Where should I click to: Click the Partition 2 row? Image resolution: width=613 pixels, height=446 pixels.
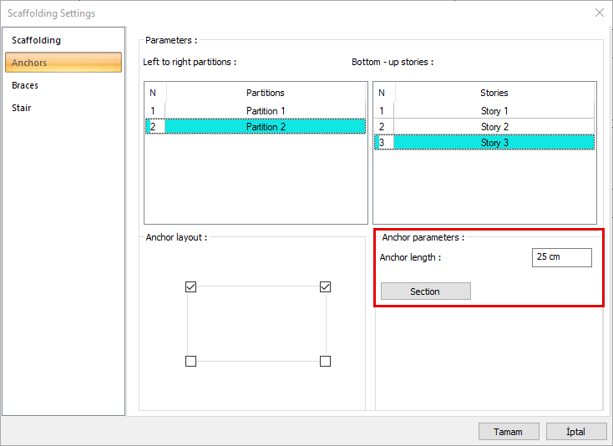tap(265, 127)
